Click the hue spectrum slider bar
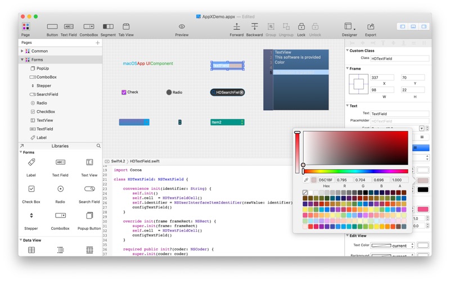Viewport: 450px width, 281px height. point(355,171)
